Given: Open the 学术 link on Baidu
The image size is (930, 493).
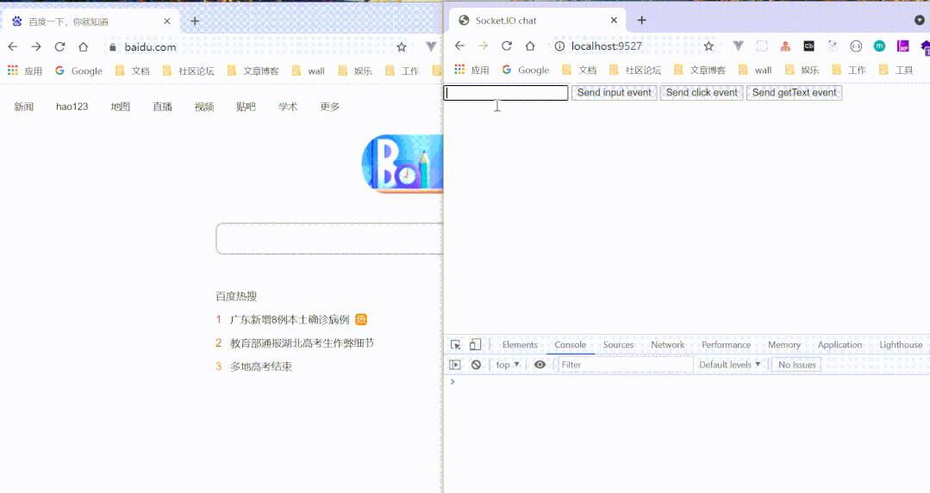Looking at the screenshot, I should [x=288, y=107].
